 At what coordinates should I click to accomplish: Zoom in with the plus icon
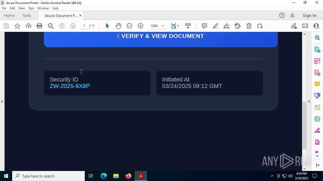pos(141,26)
